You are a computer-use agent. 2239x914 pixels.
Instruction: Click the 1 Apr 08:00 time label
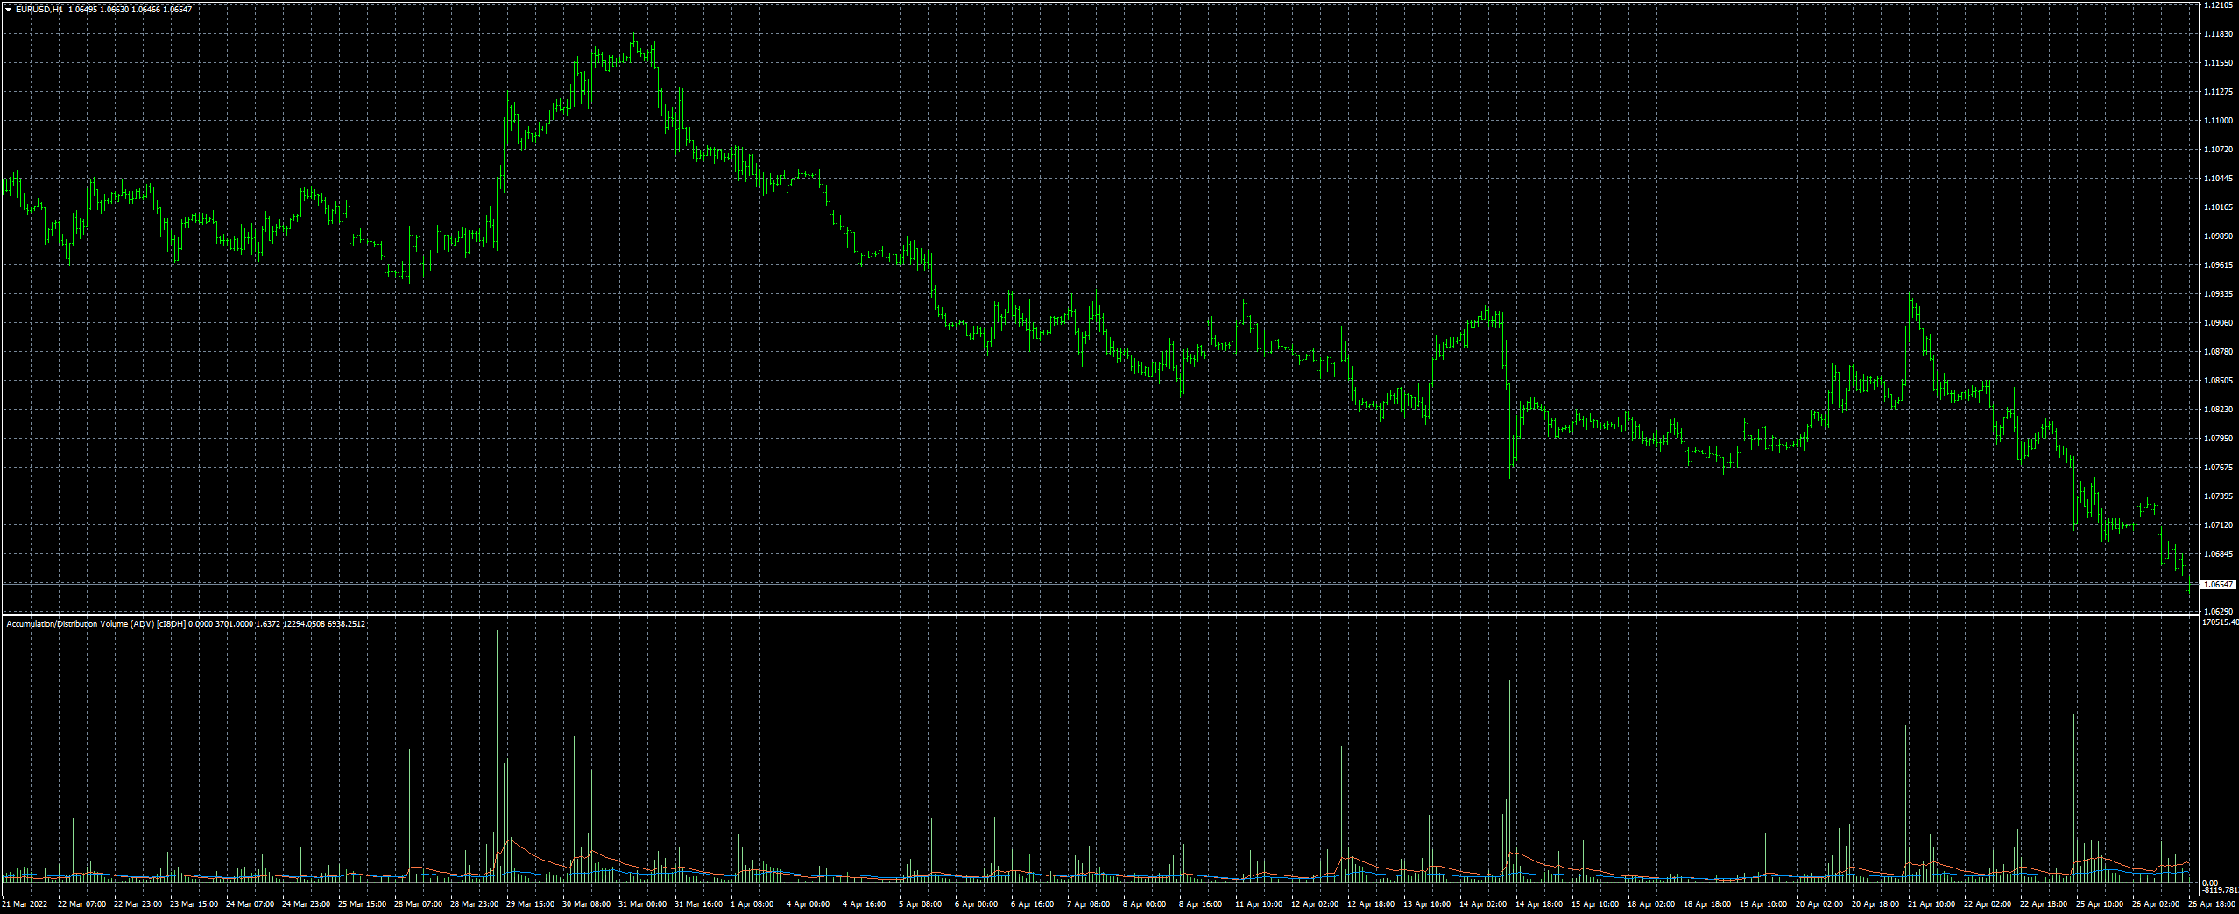pos(752,904)
